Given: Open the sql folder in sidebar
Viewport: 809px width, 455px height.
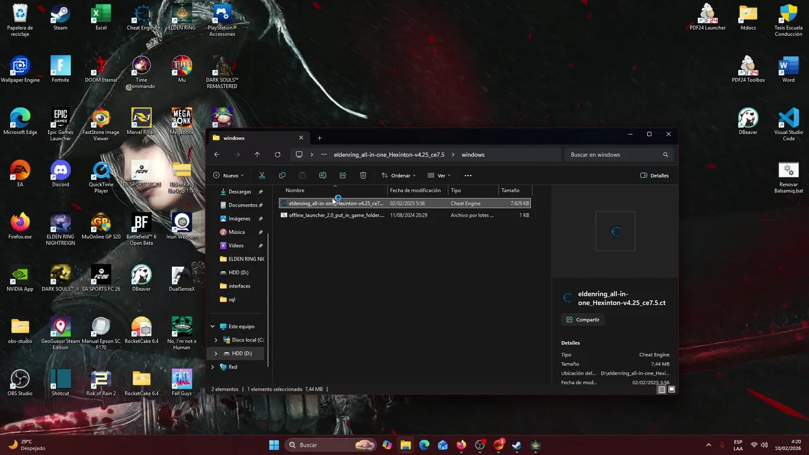Looking at the screenshot, I should pyautogui.click(x=231, y=300).
